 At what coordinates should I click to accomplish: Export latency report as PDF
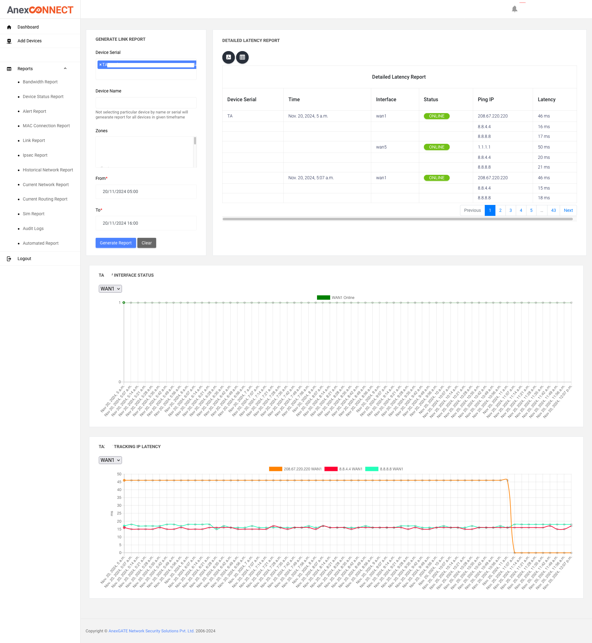pos(228,57)
